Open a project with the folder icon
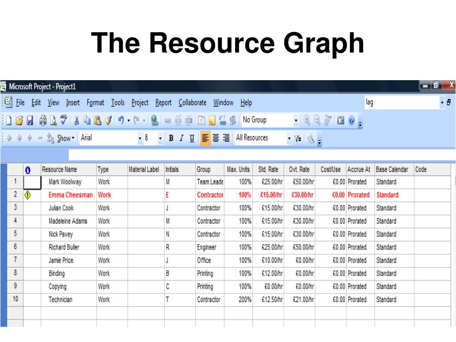The image size is (456, 342). tap(19, 120)
